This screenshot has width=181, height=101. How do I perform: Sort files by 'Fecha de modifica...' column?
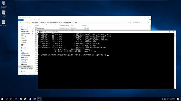[x=64, y=26]
